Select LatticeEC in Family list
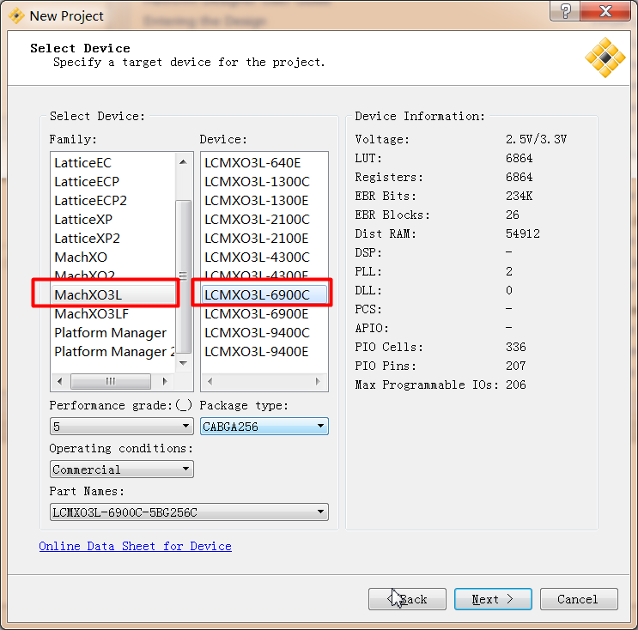 (82, 163)
